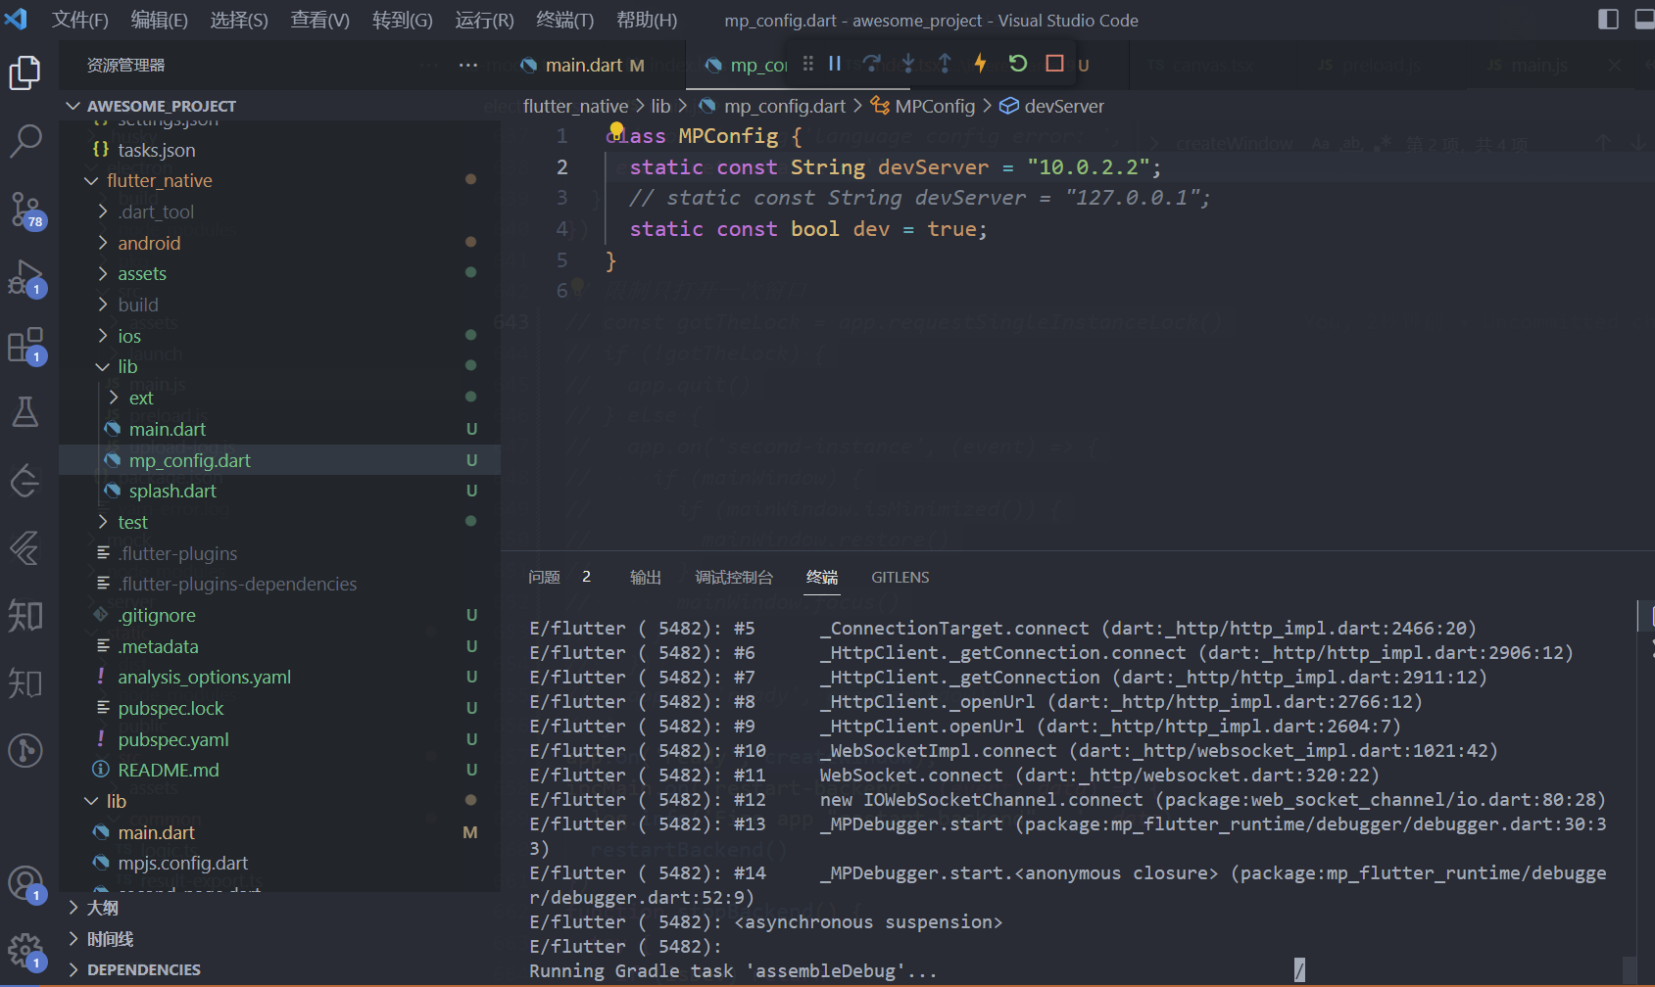Expand the android folder
This screenshot has height=987, width=1655.
[150, 242]
